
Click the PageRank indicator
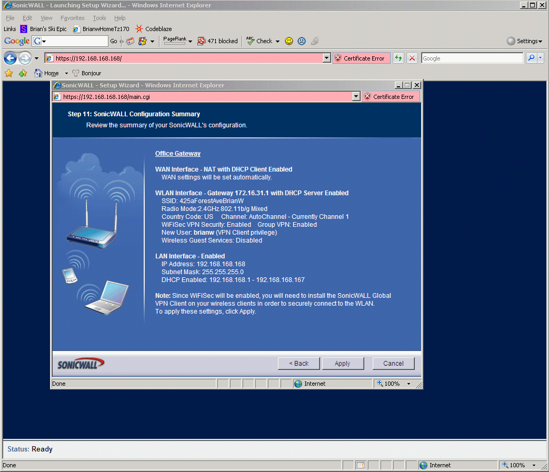175,41
